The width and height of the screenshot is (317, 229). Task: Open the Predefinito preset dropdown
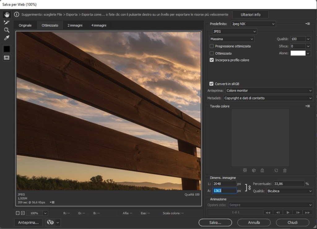(x=253, y=24)
